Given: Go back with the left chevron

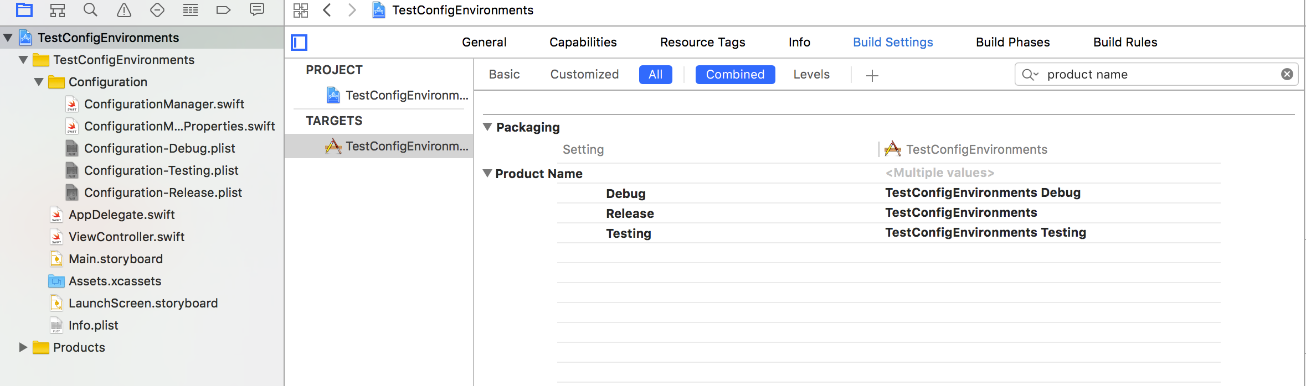Looking at the screenshot, I should (x=327, y=10).
